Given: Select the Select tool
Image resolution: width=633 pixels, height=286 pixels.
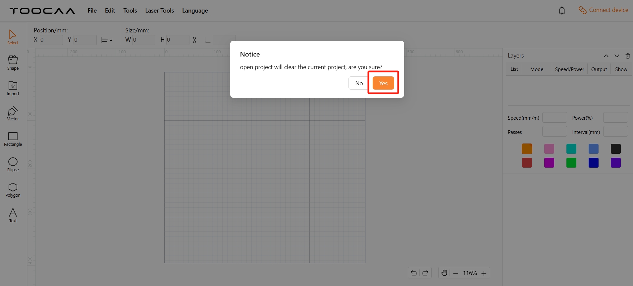Looking at the screenshot, I should [x=13, y=37].
